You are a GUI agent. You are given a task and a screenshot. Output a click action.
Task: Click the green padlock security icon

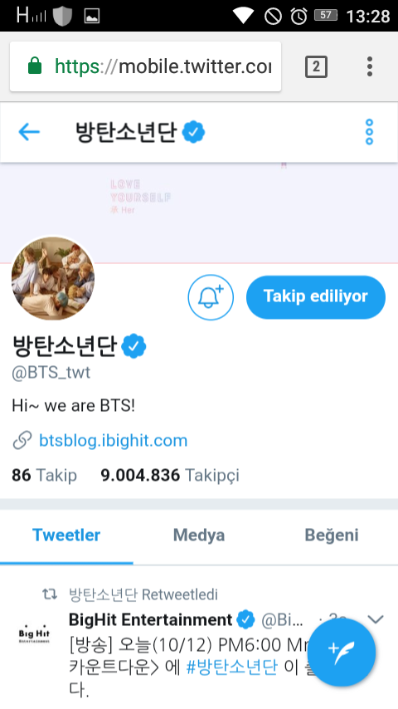[35, 66]
